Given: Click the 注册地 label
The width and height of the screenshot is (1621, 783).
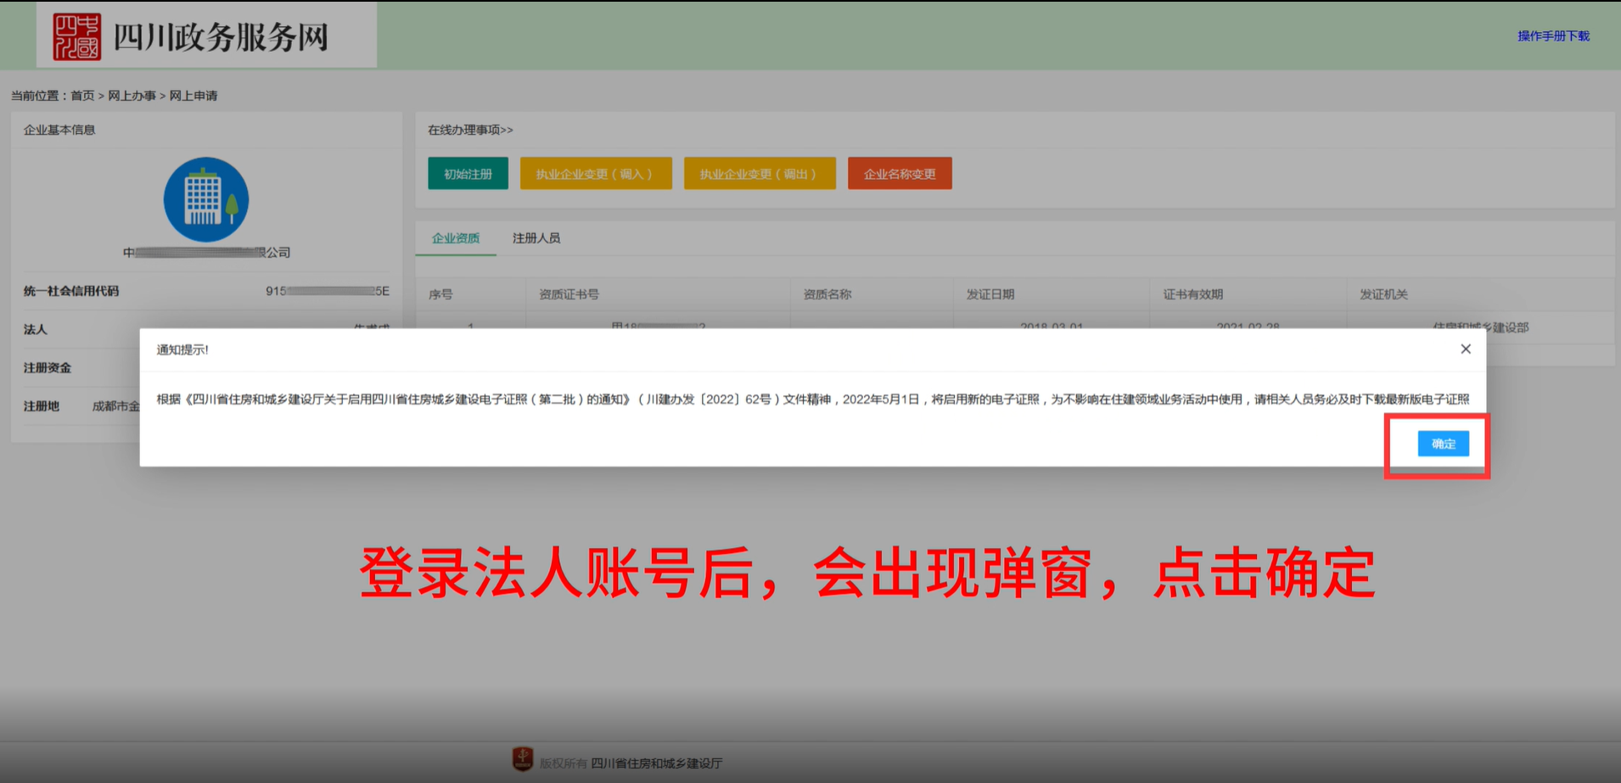Looking at the screenshot, I should [42, 406].
